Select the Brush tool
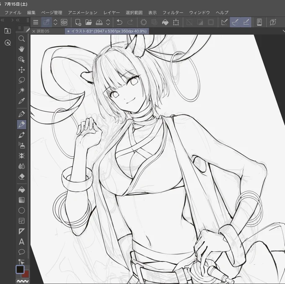 tap(21, 135)
